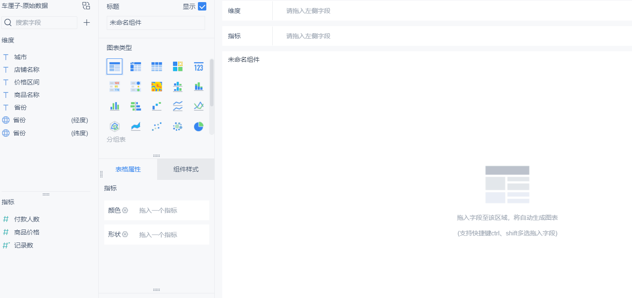This screenshot has width=632, height=298.
Task: Choose the scatter plot chart type
Action: coord(156,126)
